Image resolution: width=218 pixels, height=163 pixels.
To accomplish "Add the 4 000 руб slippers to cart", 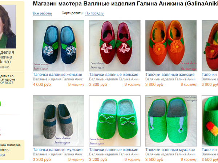I will [76, 84].
